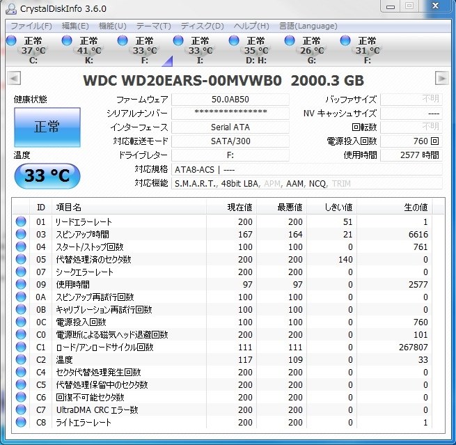The height and width of the screenshot is (445, 456).
Task: Click status icon for スピンアップ再試行回数 row
Action: 21,297
